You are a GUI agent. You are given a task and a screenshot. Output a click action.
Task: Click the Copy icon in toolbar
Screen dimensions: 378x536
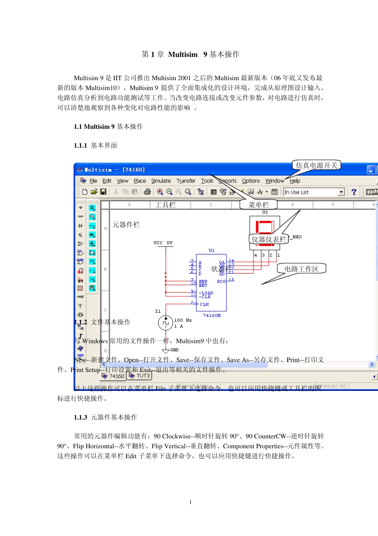point(125,192)
